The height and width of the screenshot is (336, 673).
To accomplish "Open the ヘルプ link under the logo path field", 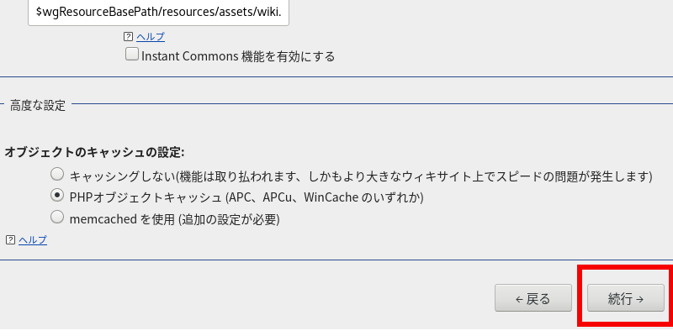I will click(x=151, y=37).
